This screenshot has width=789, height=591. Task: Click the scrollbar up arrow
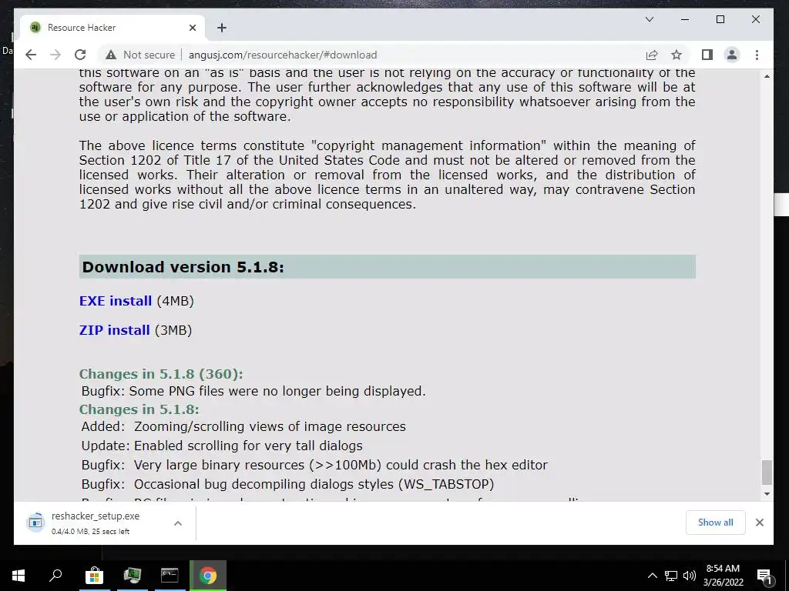(767, 76)
